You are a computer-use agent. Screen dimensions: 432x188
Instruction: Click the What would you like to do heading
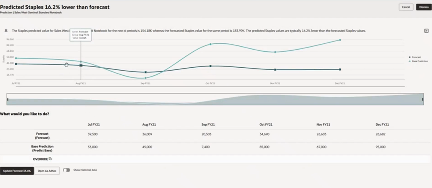pyautogui.click(x=24, y=114)
